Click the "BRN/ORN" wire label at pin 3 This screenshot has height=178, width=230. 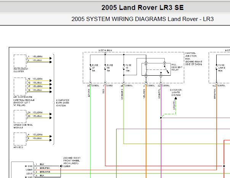[45, 172]
